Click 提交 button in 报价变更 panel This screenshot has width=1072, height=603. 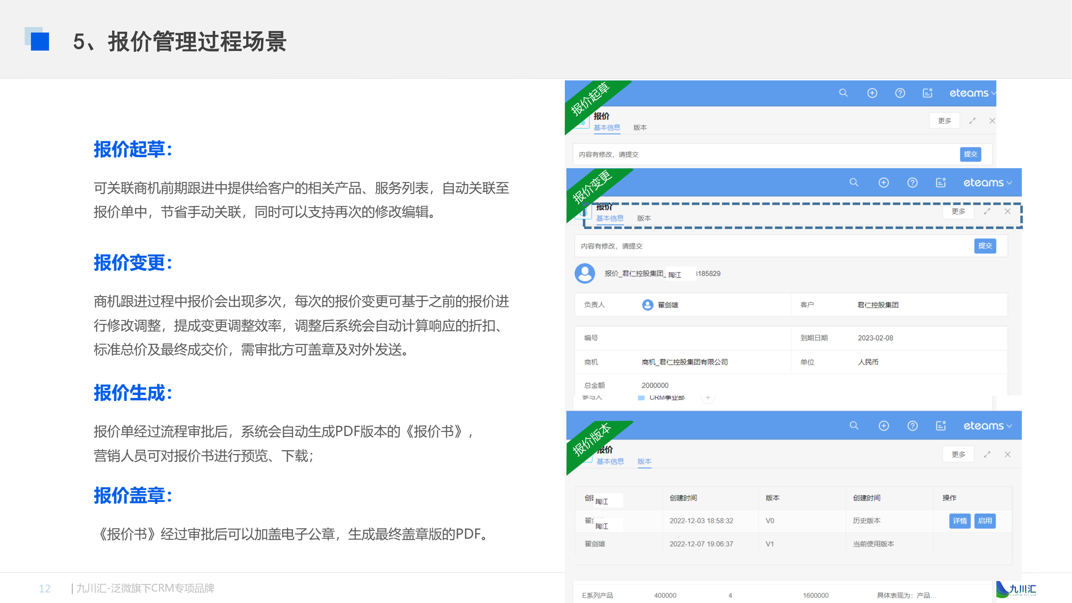(x=985, y=245)
